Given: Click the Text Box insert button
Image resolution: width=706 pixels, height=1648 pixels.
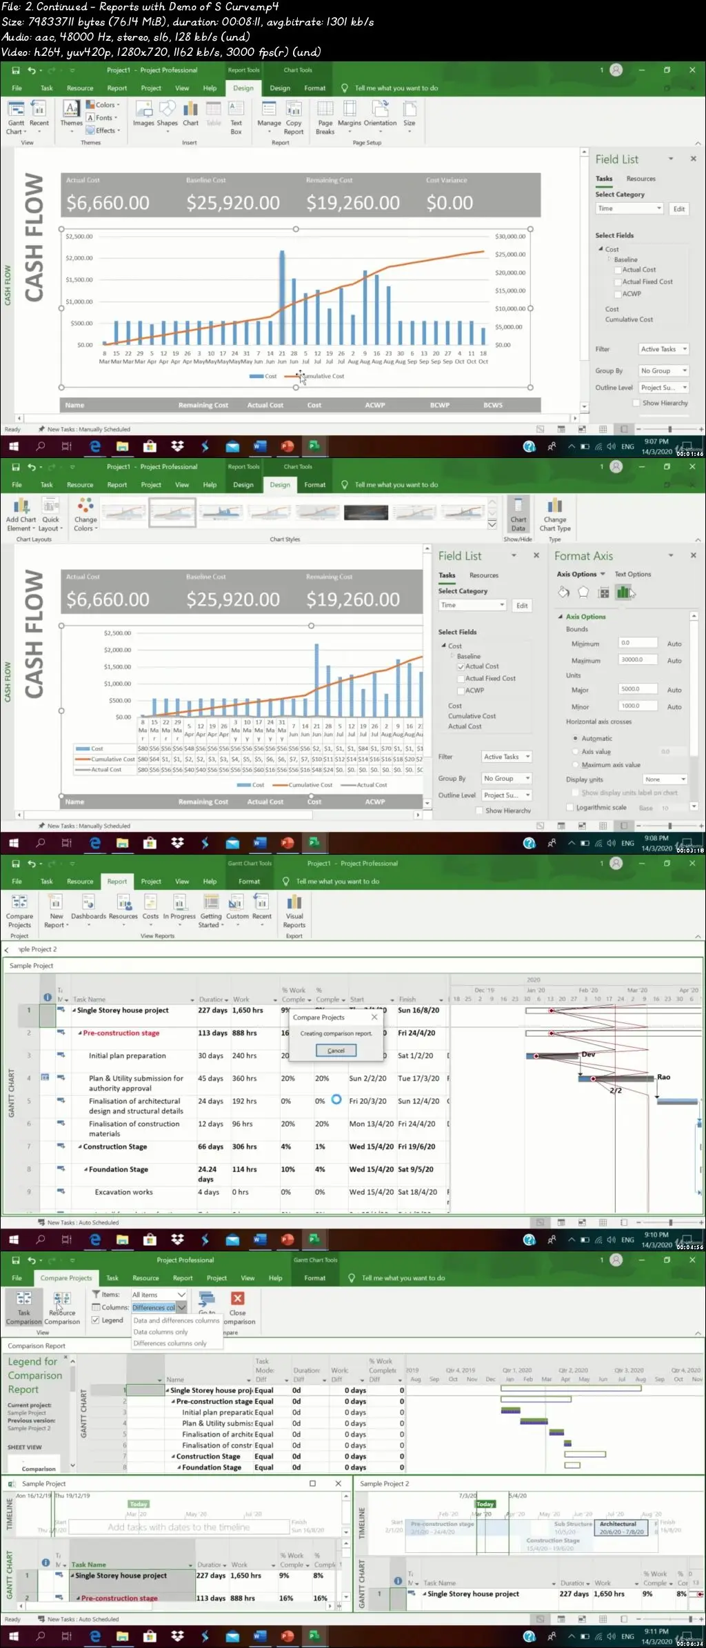Looking at the screenshot, I should [236, 117].
